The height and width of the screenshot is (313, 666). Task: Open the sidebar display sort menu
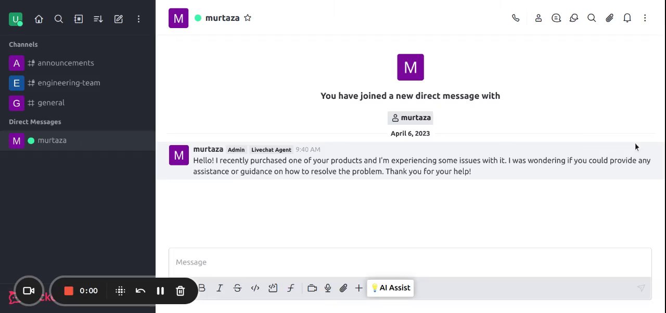[x=98, y=19]
